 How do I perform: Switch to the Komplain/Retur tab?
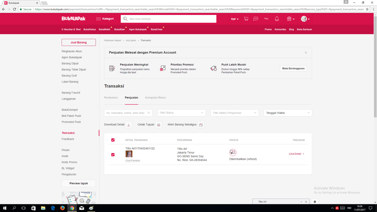tap(156, 97)
